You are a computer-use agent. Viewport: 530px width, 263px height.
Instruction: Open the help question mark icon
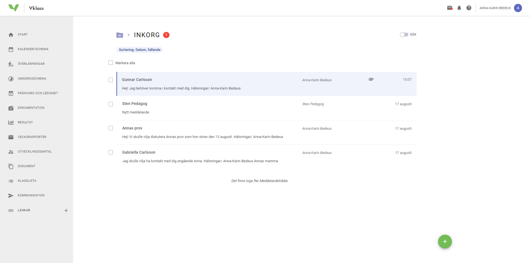pos(469,8)
